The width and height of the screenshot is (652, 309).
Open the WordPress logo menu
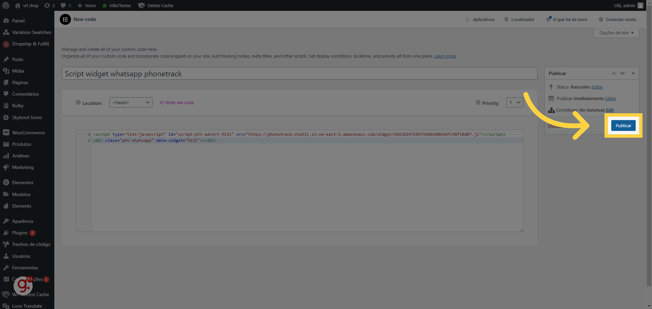(6, 5)
